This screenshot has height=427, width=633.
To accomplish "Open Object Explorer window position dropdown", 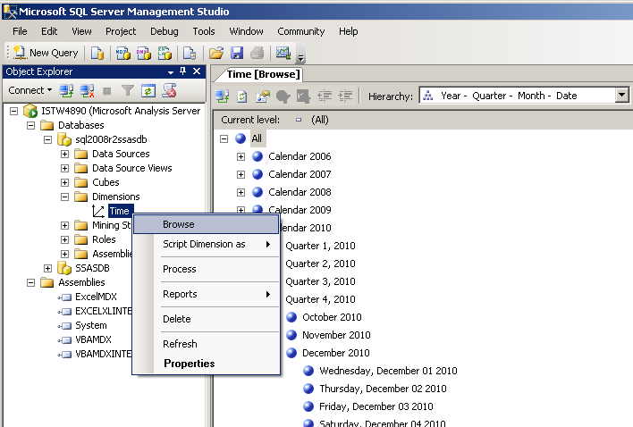I will (171, 72).
